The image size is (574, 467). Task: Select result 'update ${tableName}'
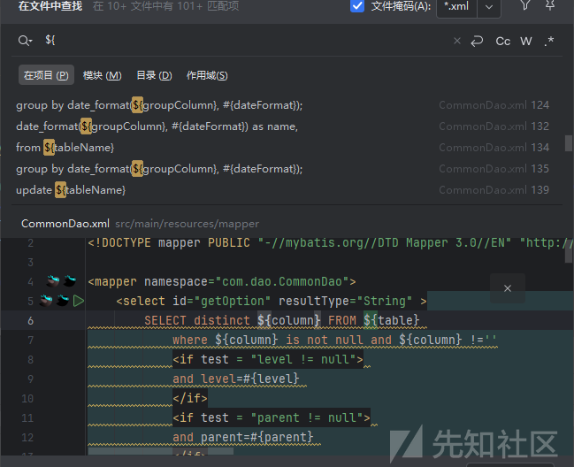[282, 190]
